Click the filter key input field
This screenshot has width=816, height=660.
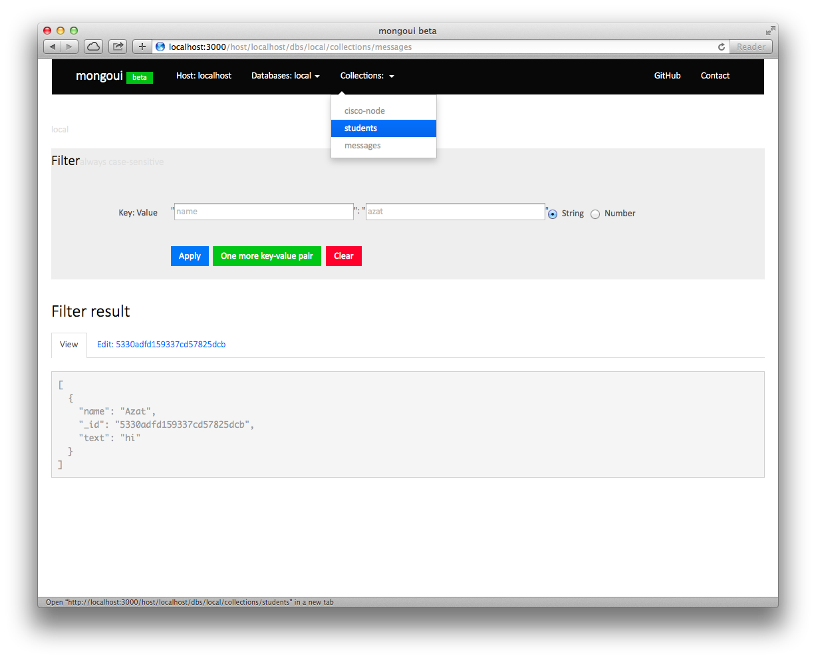click(x=263, y=212)
